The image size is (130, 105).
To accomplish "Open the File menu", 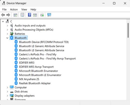I will (4, 9).
